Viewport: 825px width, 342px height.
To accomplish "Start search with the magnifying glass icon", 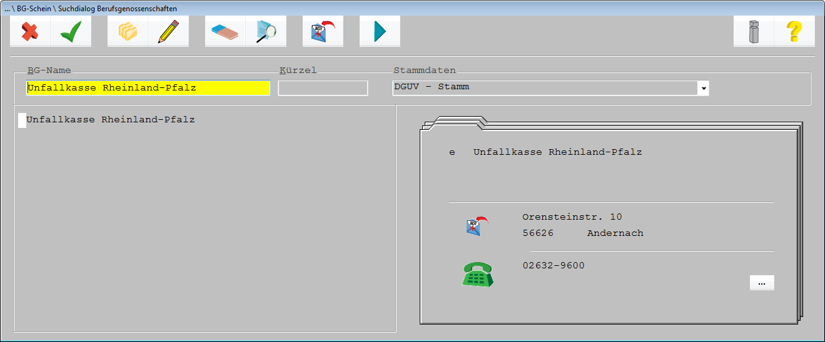I will (x=266, y=31).
